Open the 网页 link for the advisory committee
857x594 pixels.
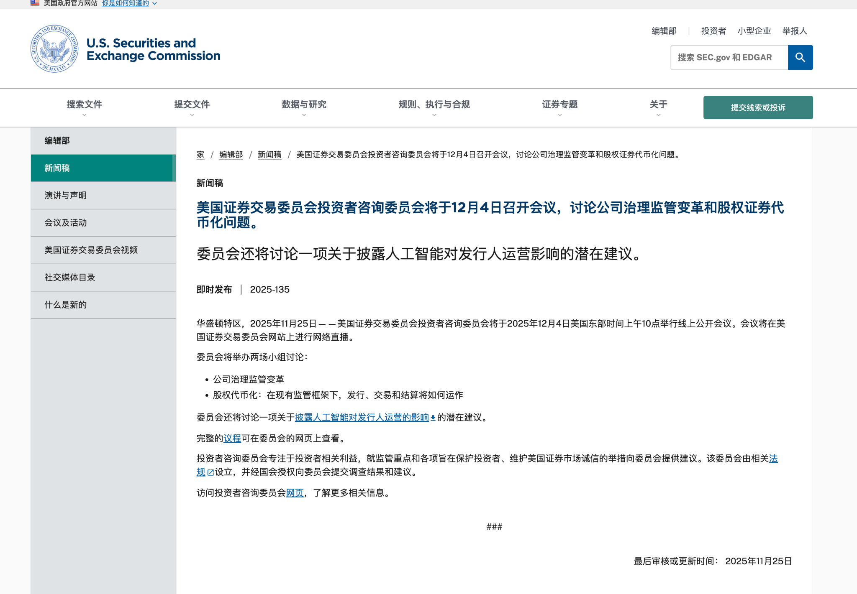295,493
